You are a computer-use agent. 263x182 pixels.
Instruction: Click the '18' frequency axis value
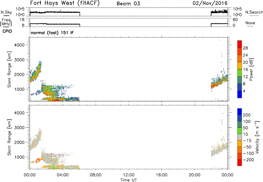22,20
